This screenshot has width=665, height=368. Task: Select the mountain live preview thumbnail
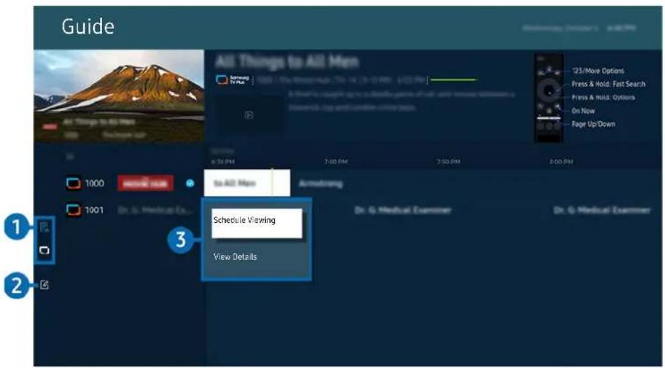coord(119,96)
